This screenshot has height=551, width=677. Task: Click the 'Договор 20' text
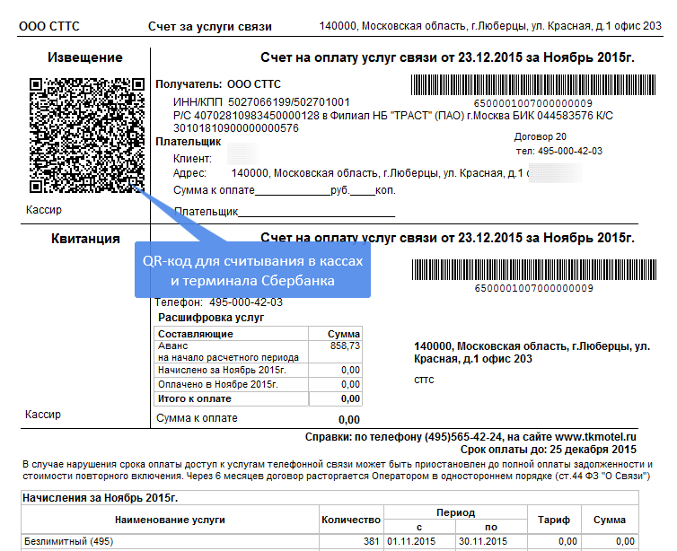[x=541, y=136]
